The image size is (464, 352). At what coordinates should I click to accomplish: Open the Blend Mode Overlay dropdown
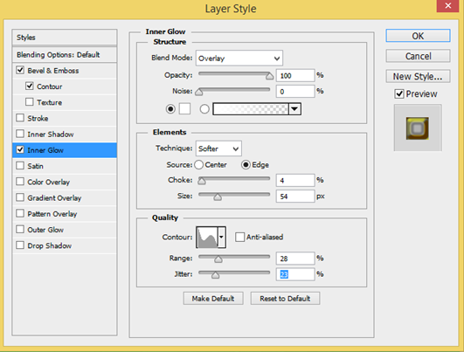[239, 58]
